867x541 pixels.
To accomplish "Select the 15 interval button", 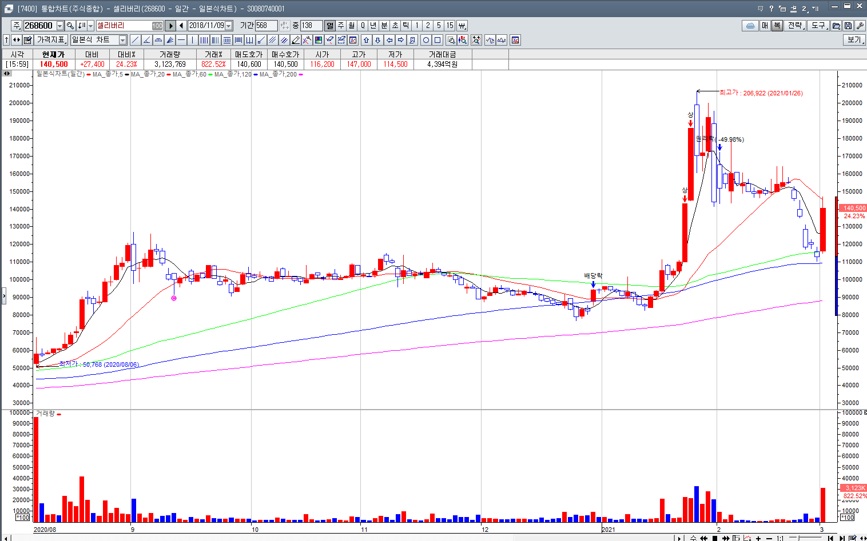I will click(450, 26).
